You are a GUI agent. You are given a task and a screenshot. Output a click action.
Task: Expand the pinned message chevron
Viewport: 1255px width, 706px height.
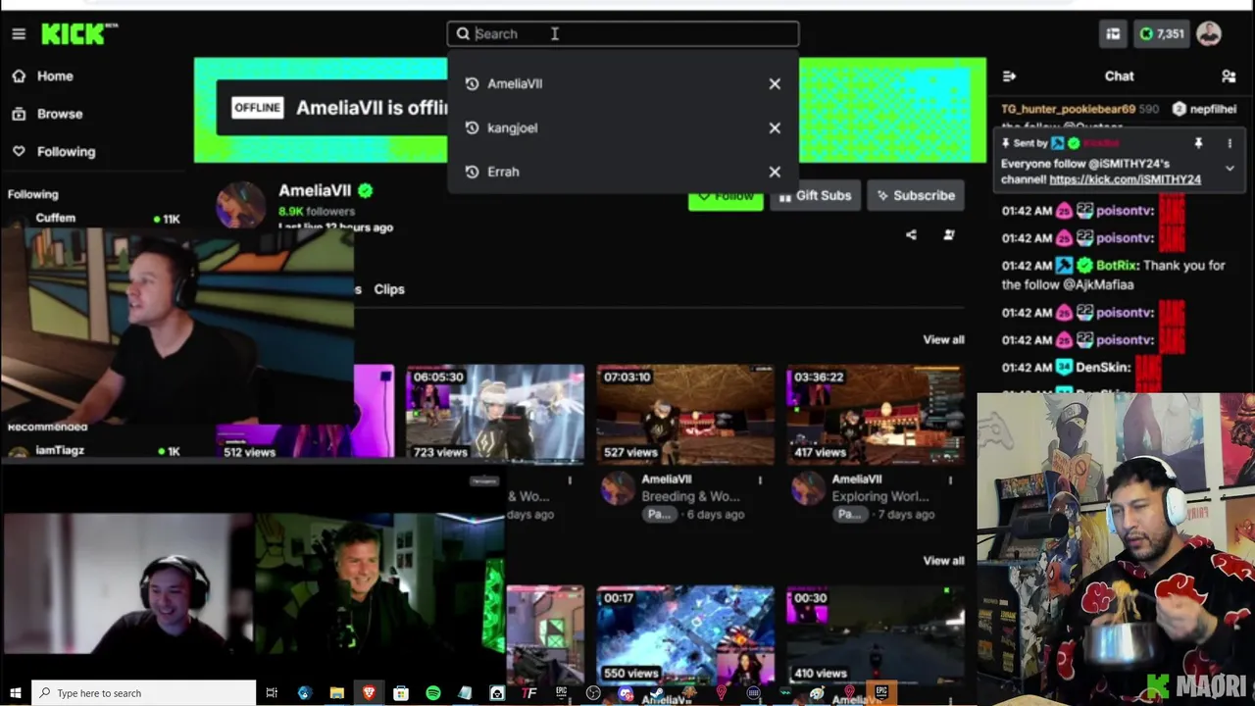pyautogui.click(x=1230, y=168)
